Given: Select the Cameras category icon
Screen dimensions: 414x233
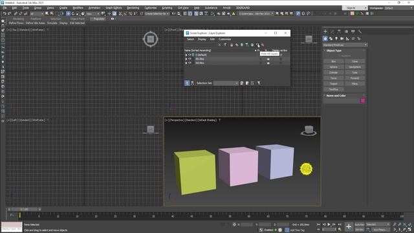Looking at the screenshot, I should [342, 39].
